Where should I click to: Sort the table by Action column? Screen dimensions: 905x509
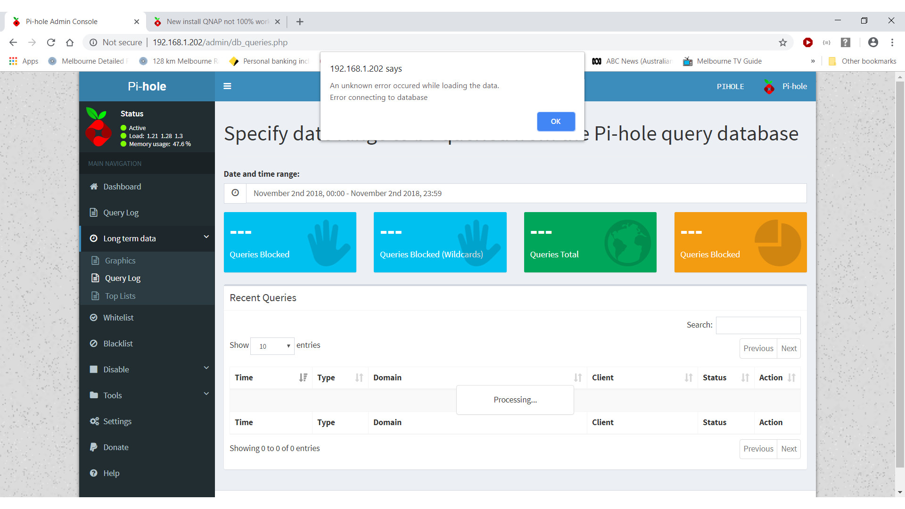[777, 378]
